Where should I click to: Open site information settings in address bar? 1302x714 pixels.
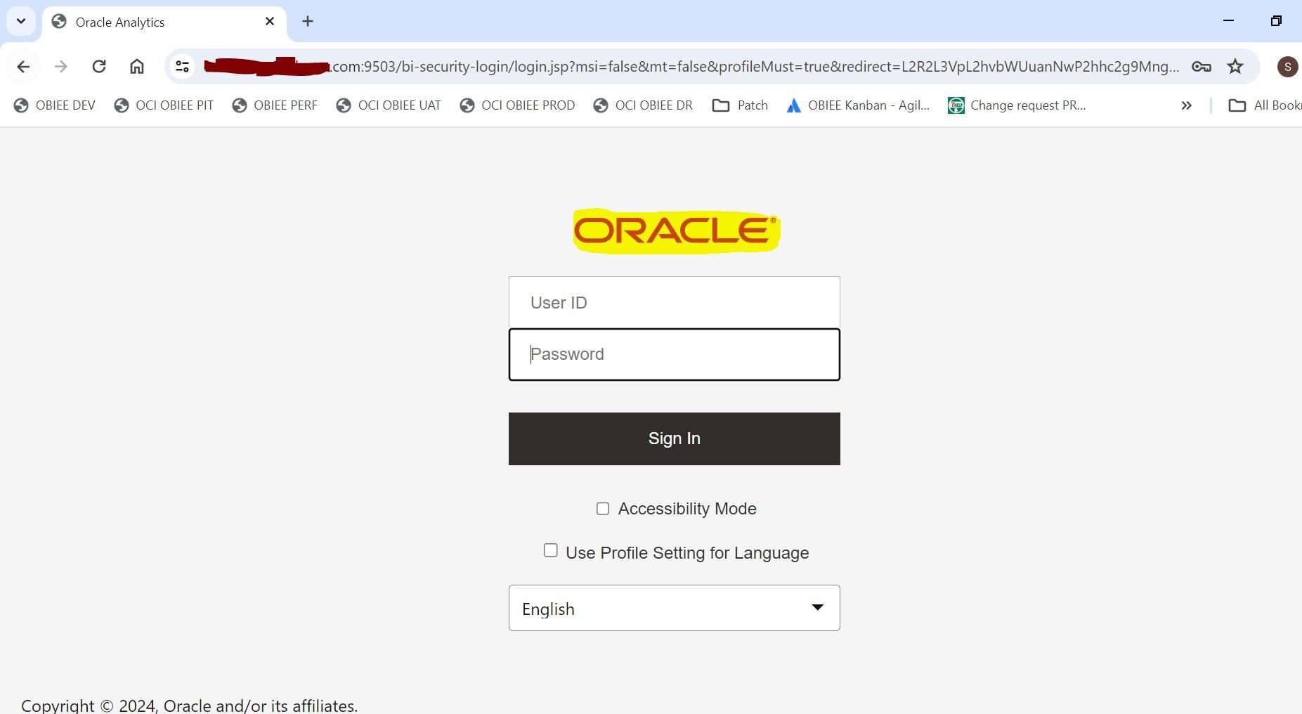click(181, 66)
